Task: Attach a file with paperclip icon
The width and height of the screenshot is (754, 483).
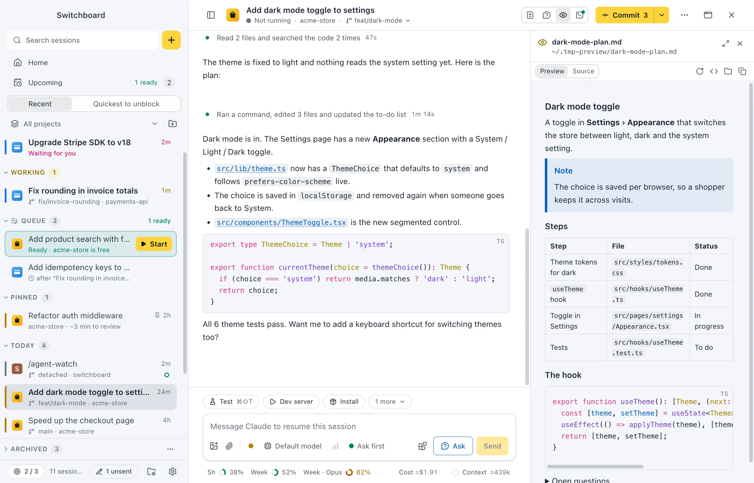Action: (229, 446)
